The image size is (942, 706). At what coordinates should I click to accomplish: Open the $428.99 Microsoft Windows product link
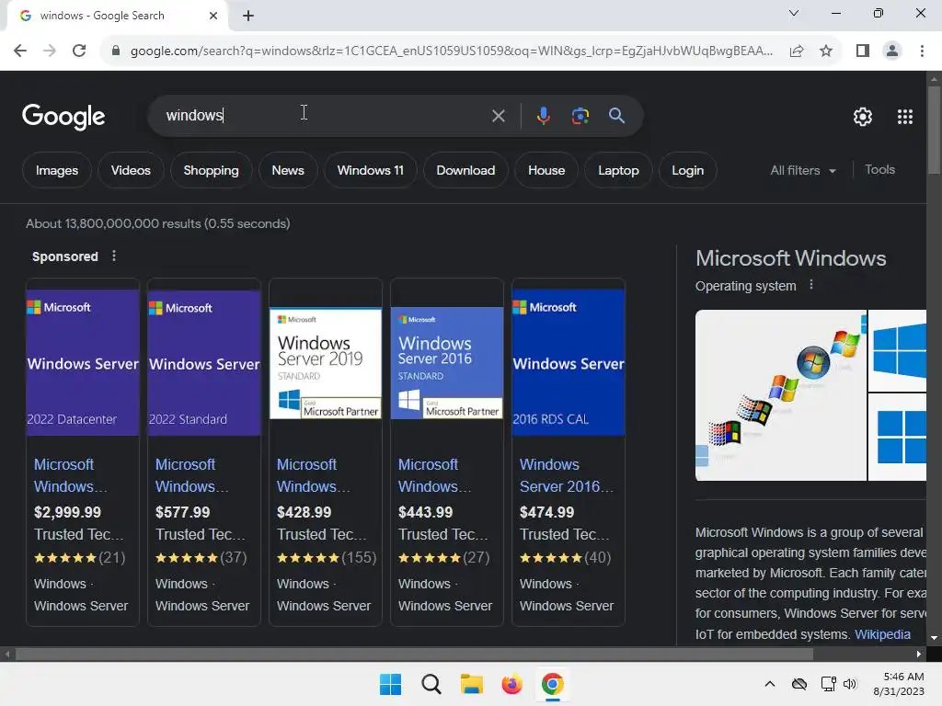(313, 475)
